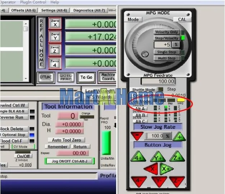The width and height of the screenshot is (225, 194).
Task: Increase slow jog rate with green plus
Action: click(179, 136)
